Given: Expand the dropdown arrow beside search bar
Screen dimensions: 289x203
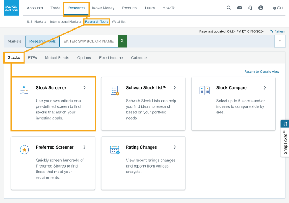Looking at the screenshot, I should [280, 41].
